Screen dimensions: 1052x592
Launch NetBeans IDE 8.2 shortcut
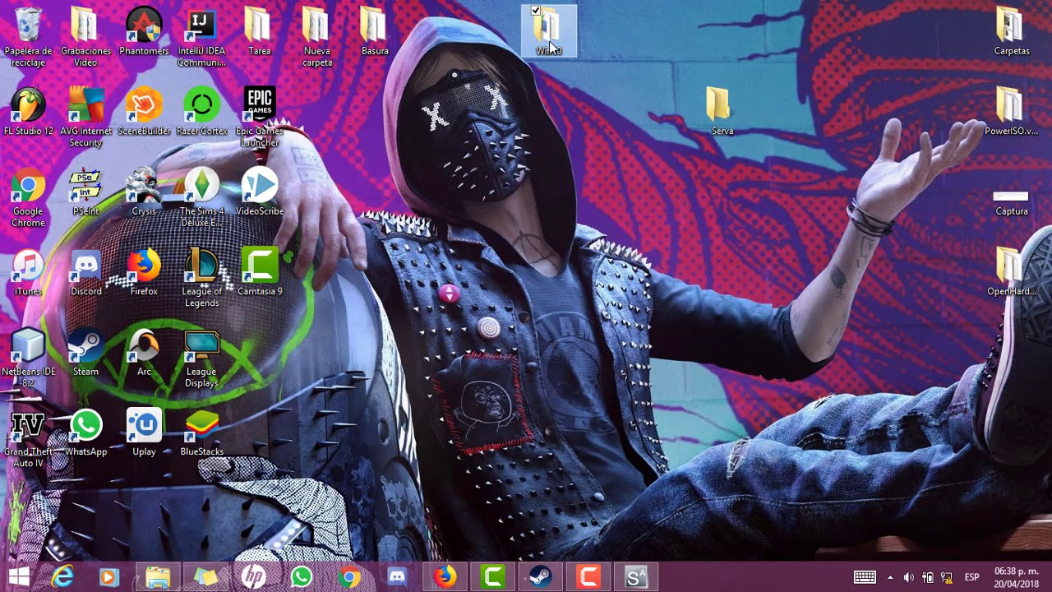[x=28, y=358]
